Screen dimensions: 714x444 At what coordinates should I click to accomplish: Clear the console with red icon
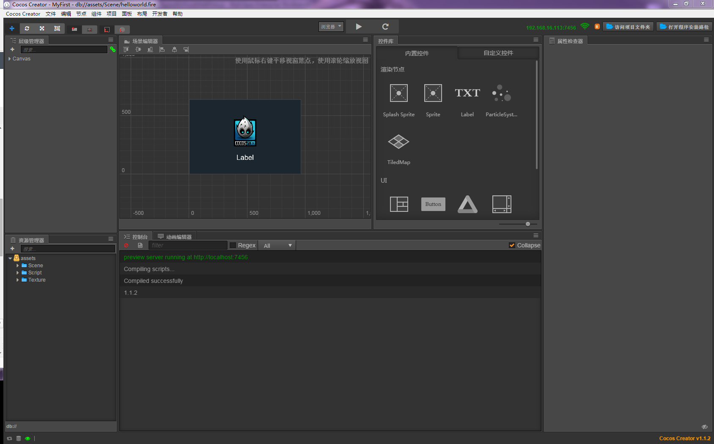(126, 245)
